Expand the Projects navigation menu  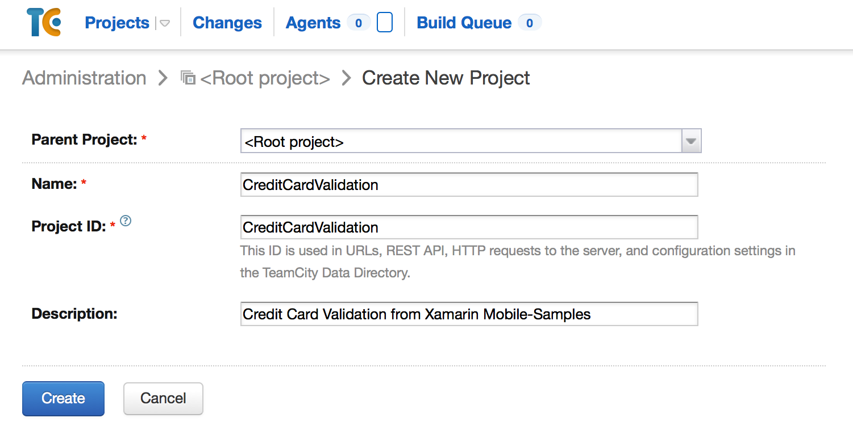click(117, 23)
